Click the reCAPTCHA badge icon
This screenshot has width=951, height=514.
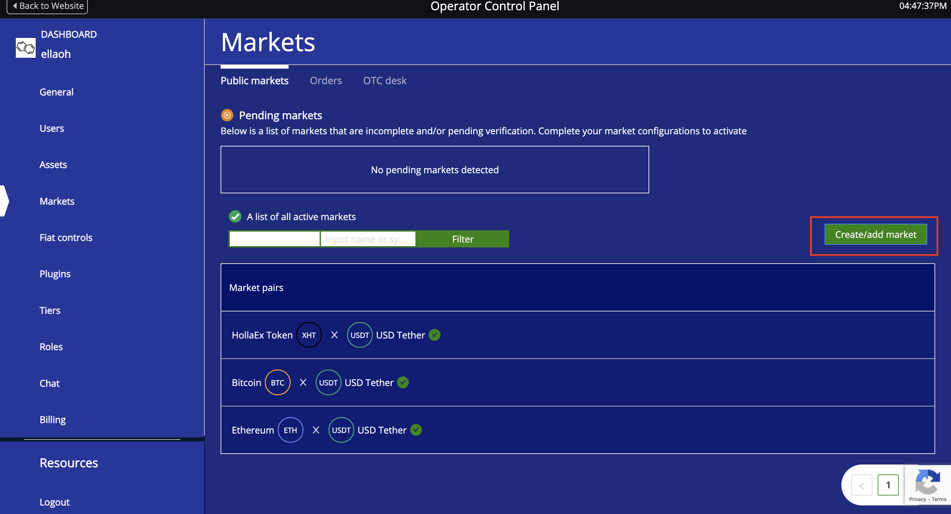point(927,482)
